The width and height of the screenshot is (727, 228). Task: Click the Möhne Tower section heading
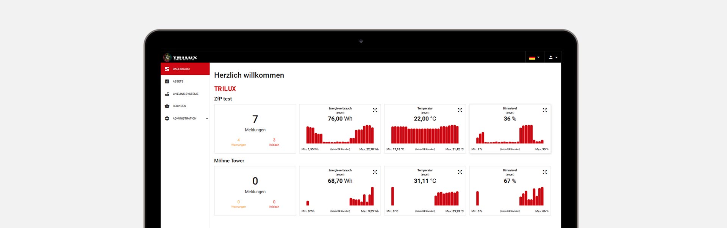point(229,161)
